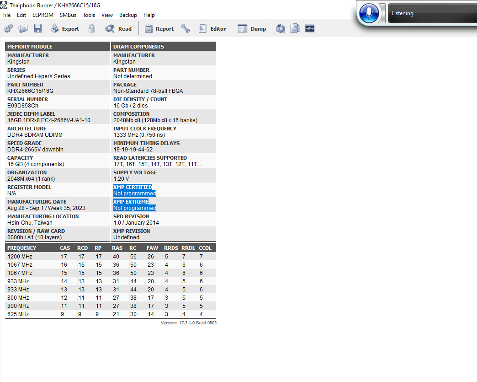477x382 pixels.
Task: Click the padlock write-protection icon
Action: click(91, 29)
